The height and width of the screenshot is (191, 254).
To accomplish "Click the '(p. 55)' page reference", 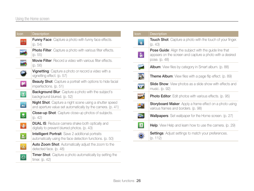I will click(x=37, y=55).
